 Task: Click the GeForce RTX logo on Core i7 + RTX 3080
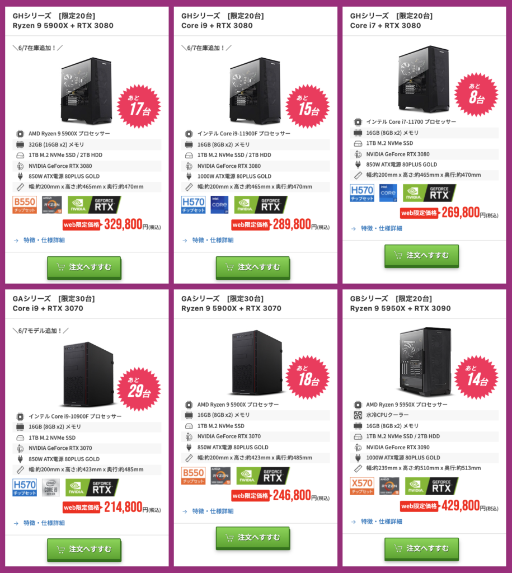coord(429,193)
